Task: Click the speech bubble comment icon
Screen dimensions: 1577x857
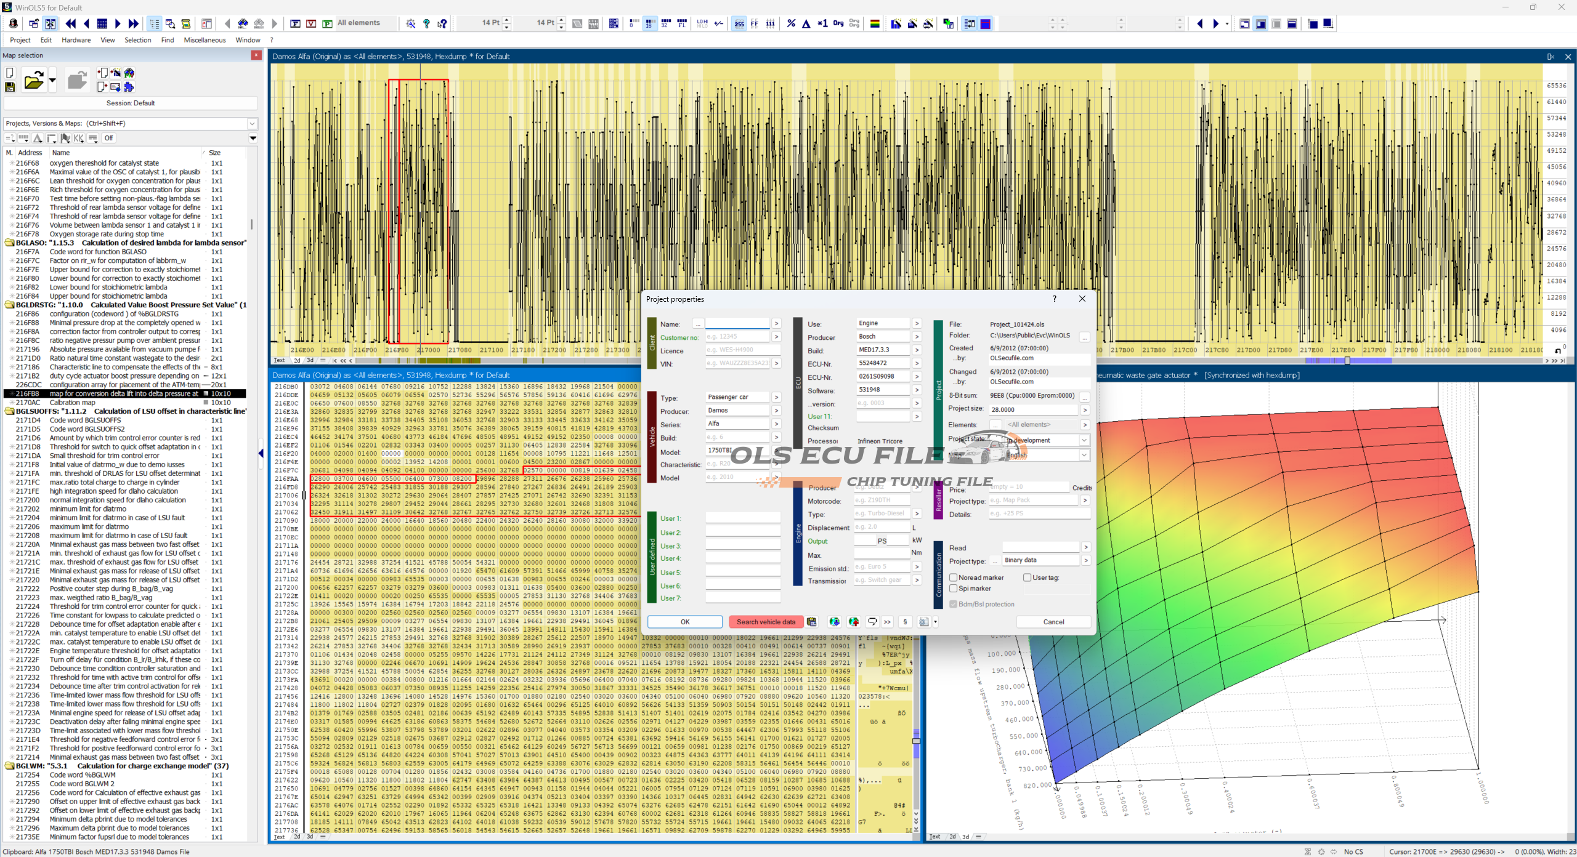Action: pos(872,622)
